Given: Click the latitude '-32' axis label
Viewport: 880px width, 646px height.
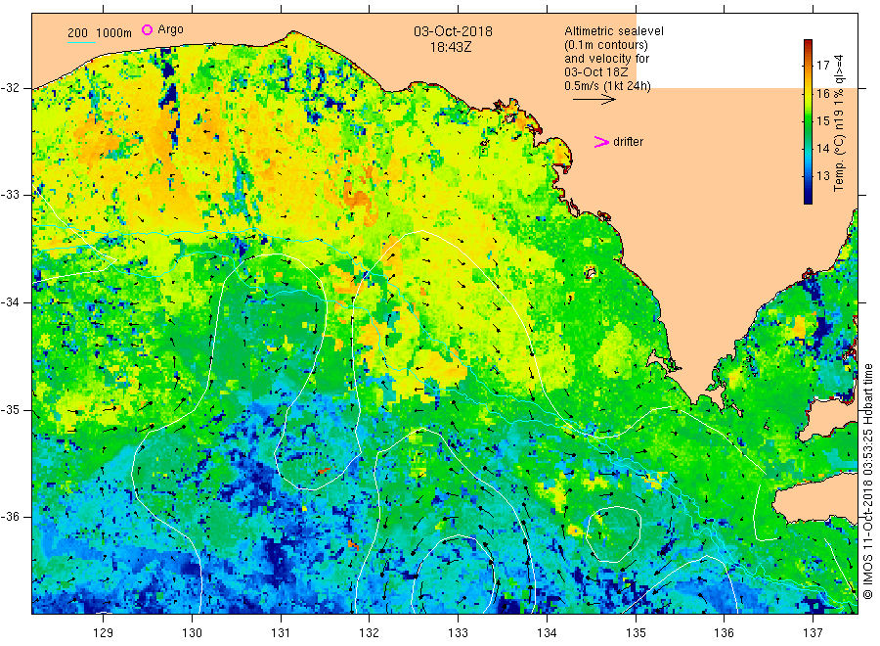Looking at the screenshot, I should click(10, 88).
